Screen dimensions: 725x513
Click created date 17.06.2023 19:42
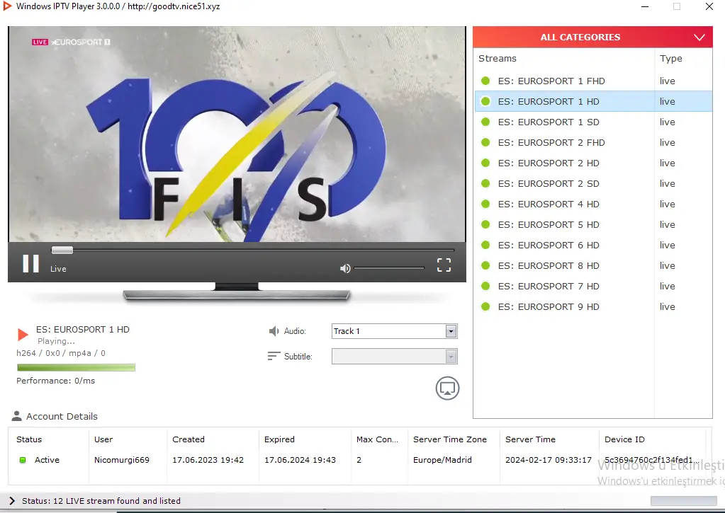(x=208, y=460)
